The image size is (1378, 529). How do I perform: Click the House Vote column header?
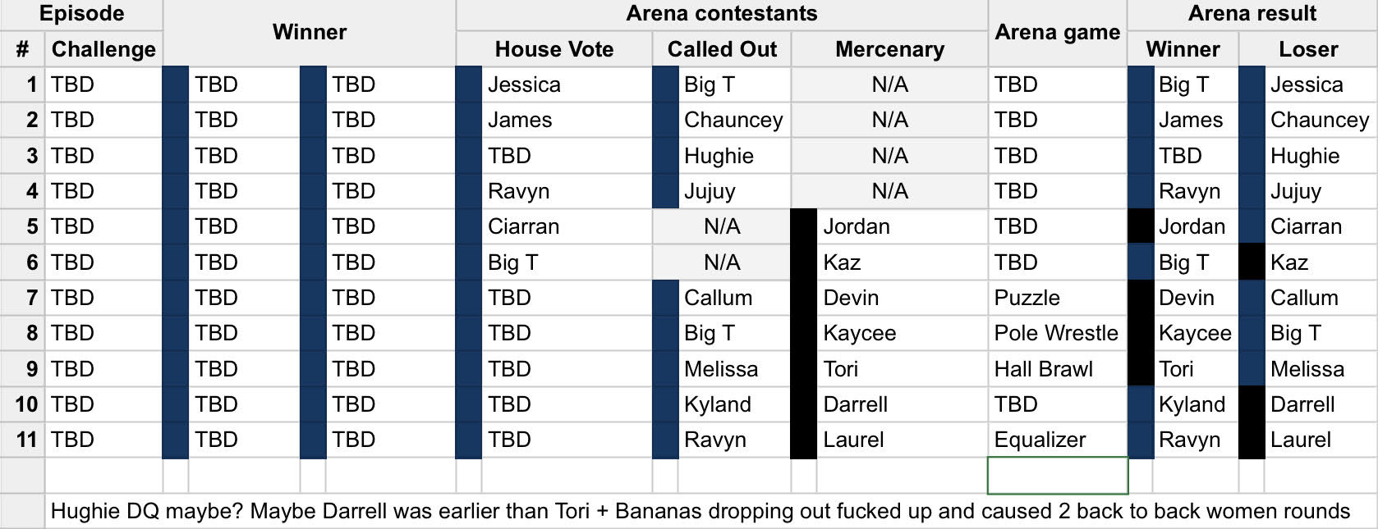pyautogui.click(x=554, y=49)
